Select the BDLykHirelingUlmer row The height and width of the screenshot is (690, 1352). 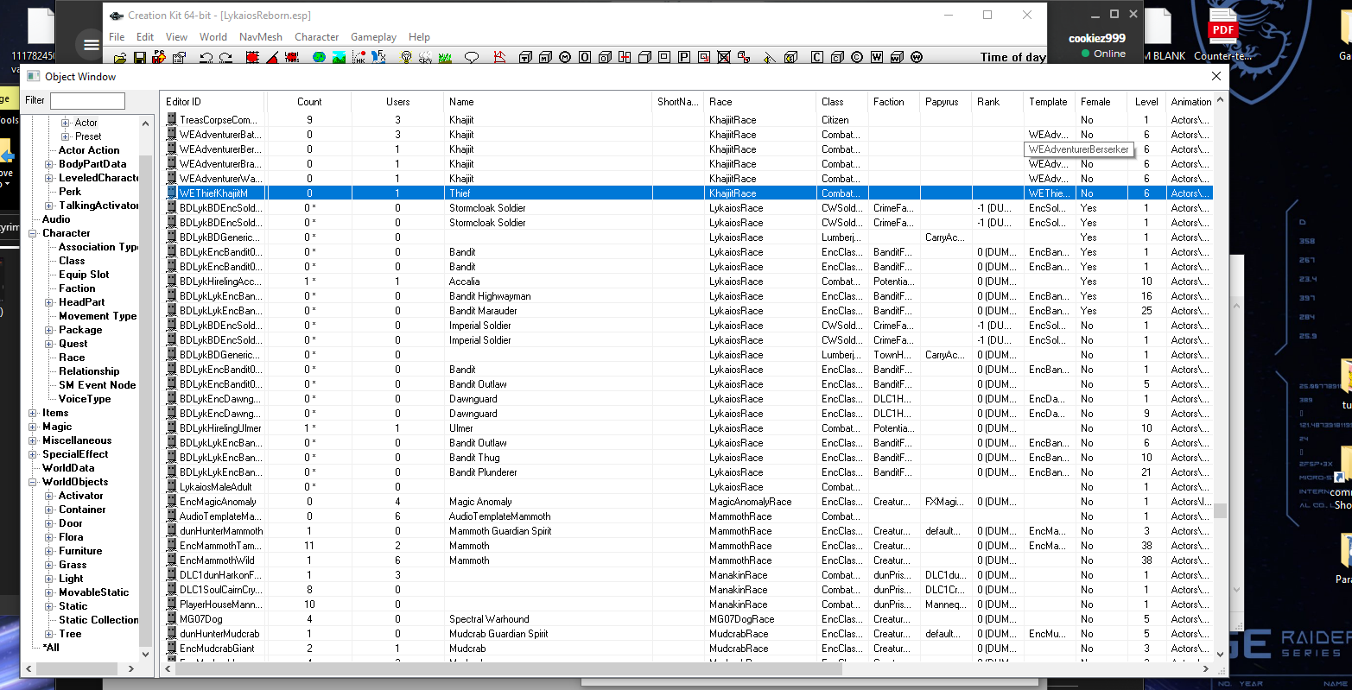688,428
